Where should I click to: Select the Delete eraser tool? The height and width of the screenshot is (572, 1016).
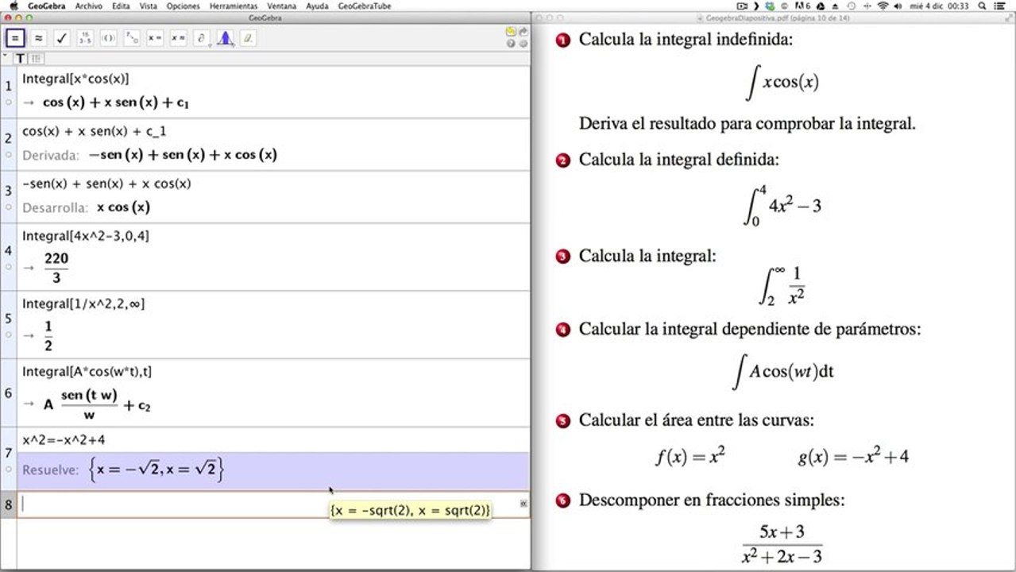pyautogui.click(x=249, y=37)
